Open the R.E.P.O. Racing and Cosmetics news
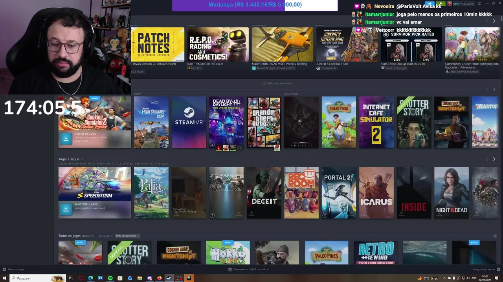Screen dimensions: 503x282 (x=218, y=44)
